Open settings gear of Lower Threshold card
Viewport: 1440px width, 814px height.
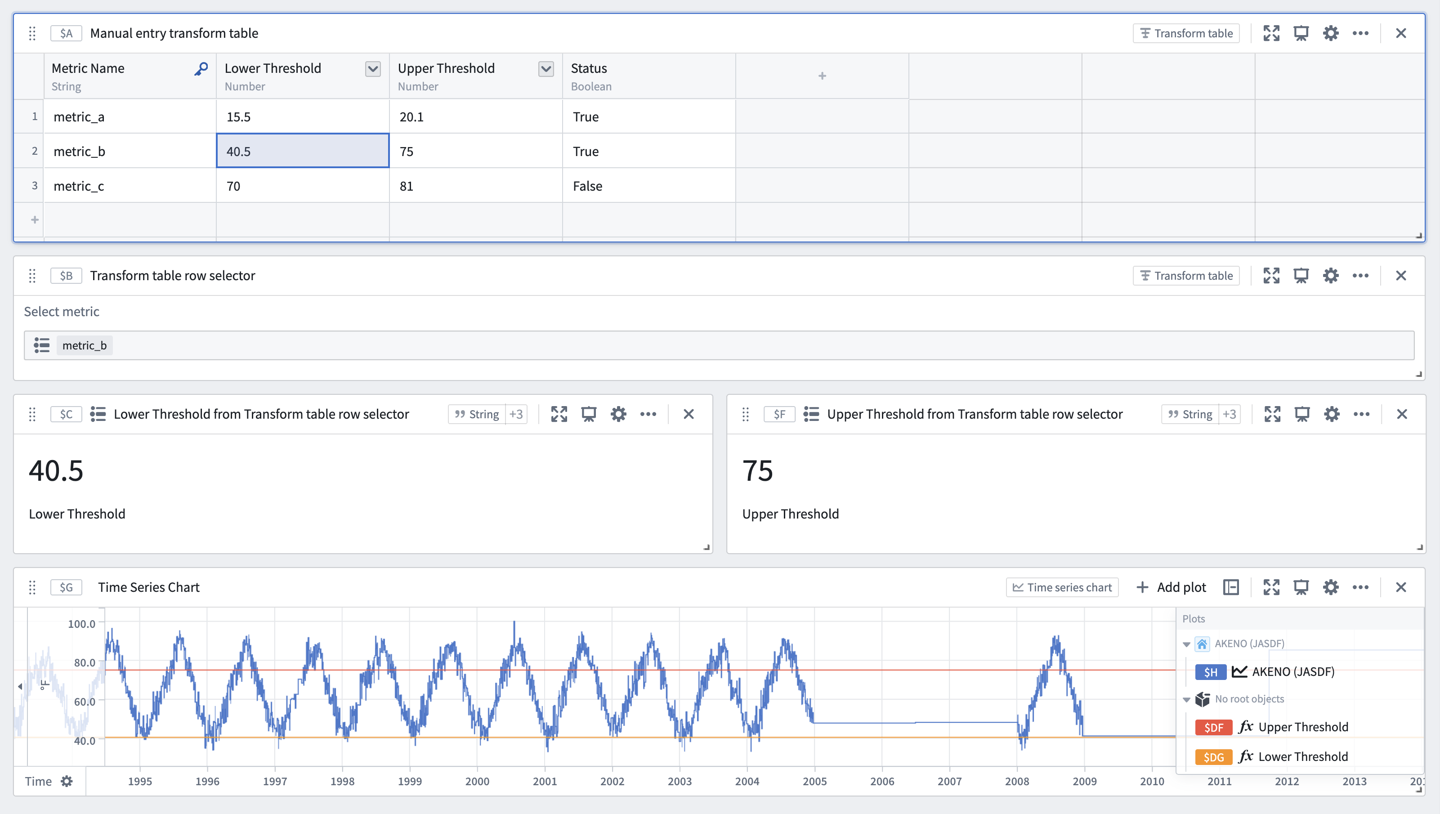[618, 414]
